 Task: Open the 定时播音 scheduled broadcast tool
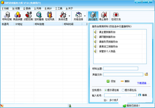(39, 16)
